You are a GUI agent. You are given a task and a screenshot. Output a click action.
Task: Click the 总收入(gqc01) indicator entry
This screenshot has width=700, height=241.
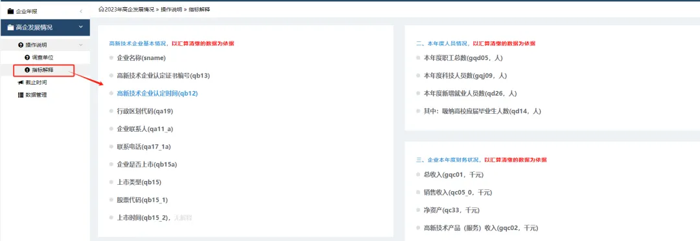(x=453, y=174)
